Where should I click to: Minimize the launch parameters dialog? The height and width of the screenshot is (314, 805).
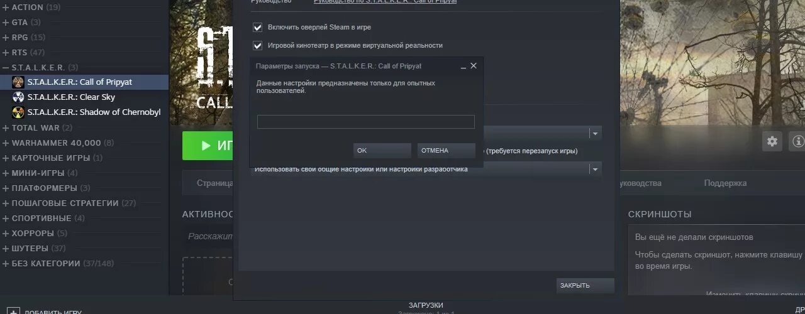coord(464,66)
